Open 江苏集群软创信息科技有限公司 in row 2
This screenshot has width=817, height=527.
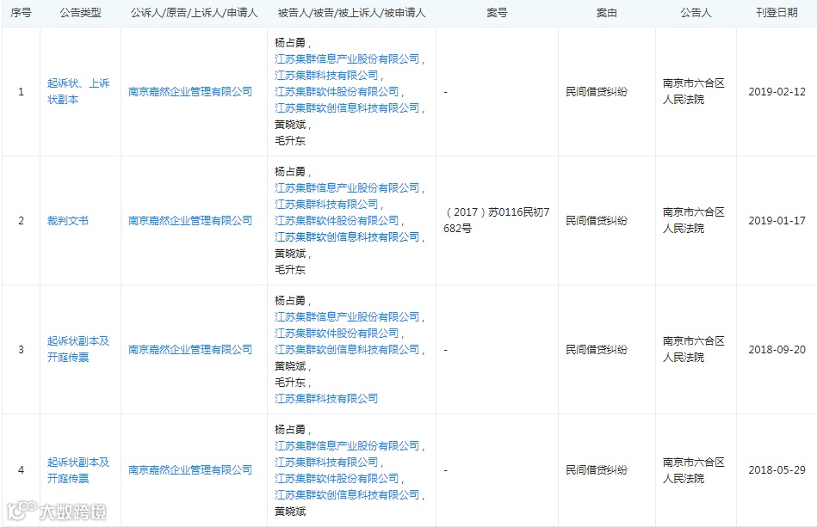pos(347,236)
